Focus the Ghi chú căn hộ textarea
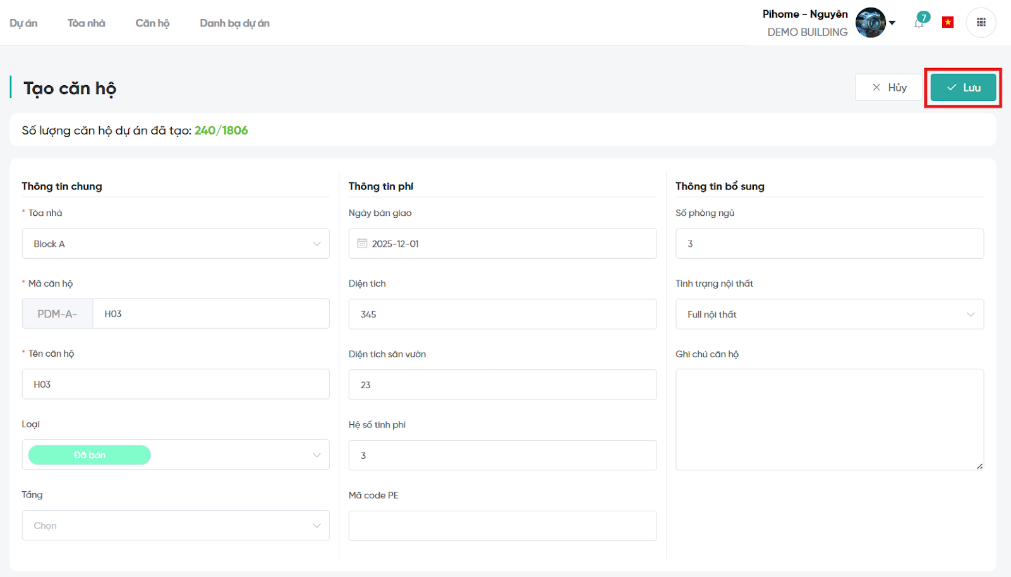This screenshot has width=1011, height=577. (x=829, y=419)
